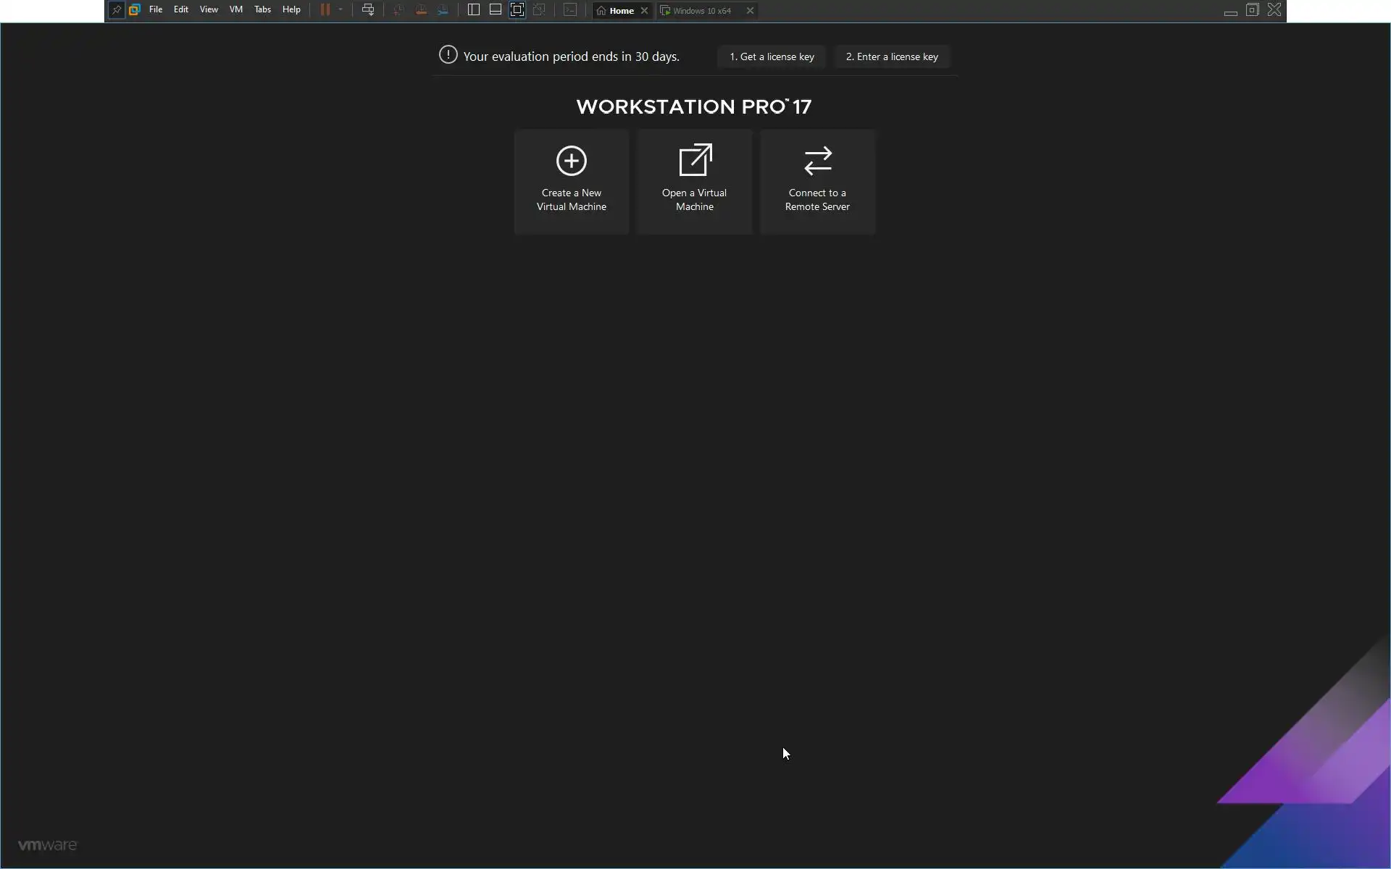Click Enter a license key button
Screen dimensions: 1391x869
click(892, 56)
